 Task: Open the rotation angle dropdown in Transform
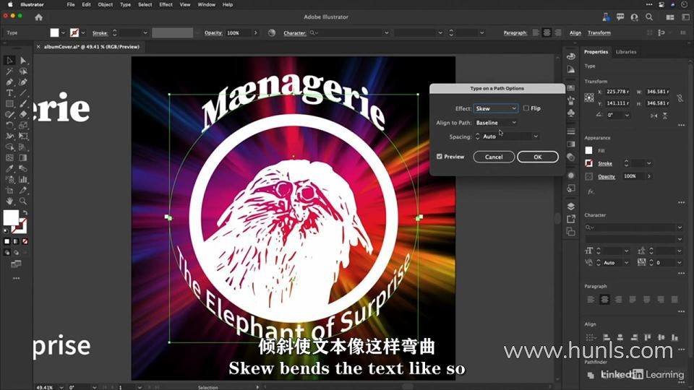(627, 115)
